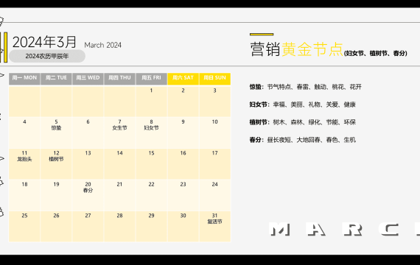This screenshot has height=265, width=420.
Task: Click calendar date 29
Action: (151, 216)
